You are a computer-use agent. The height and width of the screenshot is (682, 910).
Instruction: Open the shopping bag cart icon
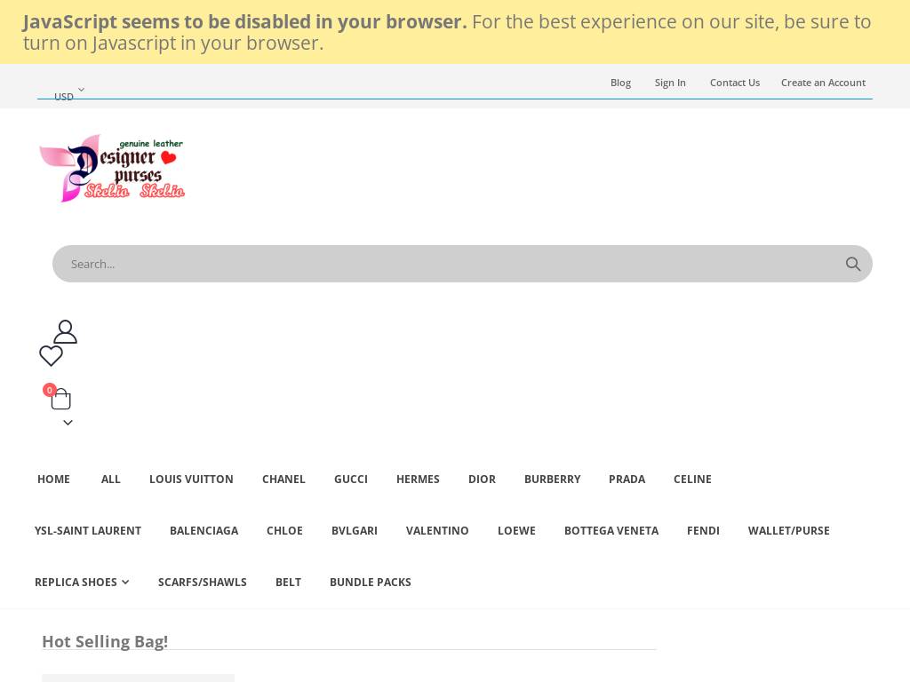click(x=60, y=400)
